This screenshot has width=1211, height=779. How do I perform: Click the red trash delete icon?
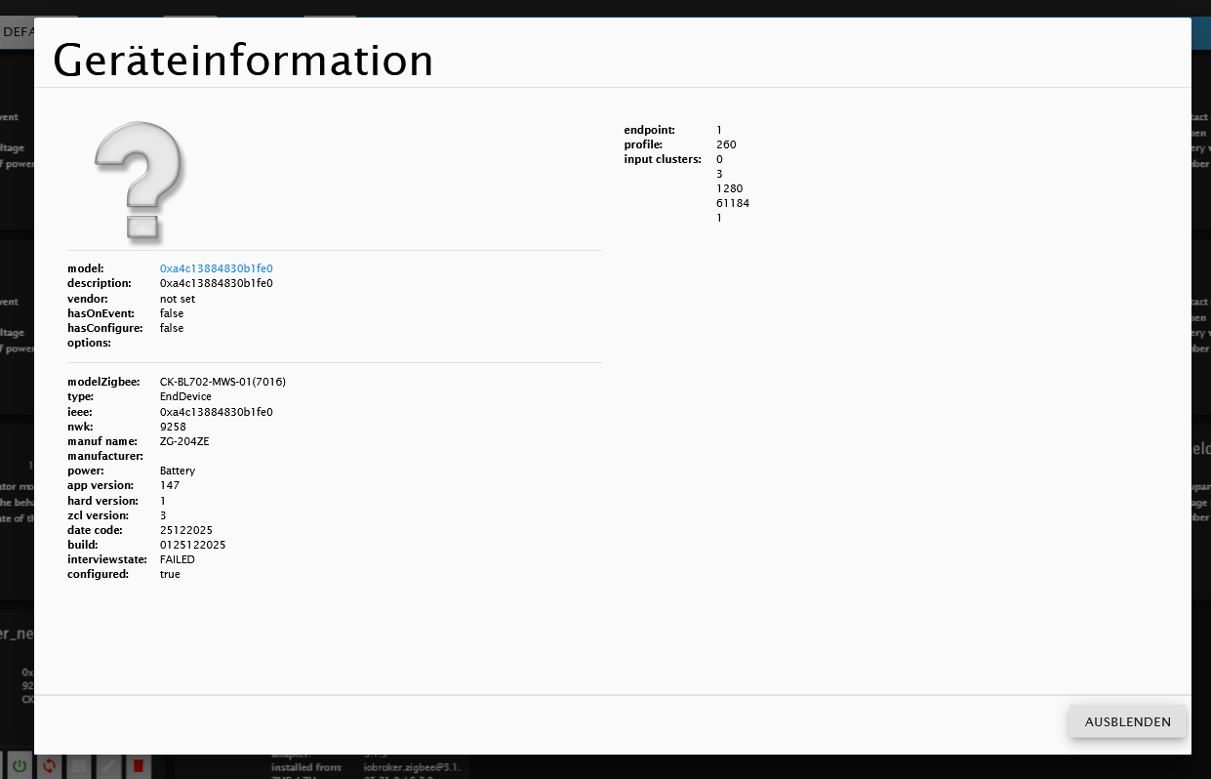139,766
